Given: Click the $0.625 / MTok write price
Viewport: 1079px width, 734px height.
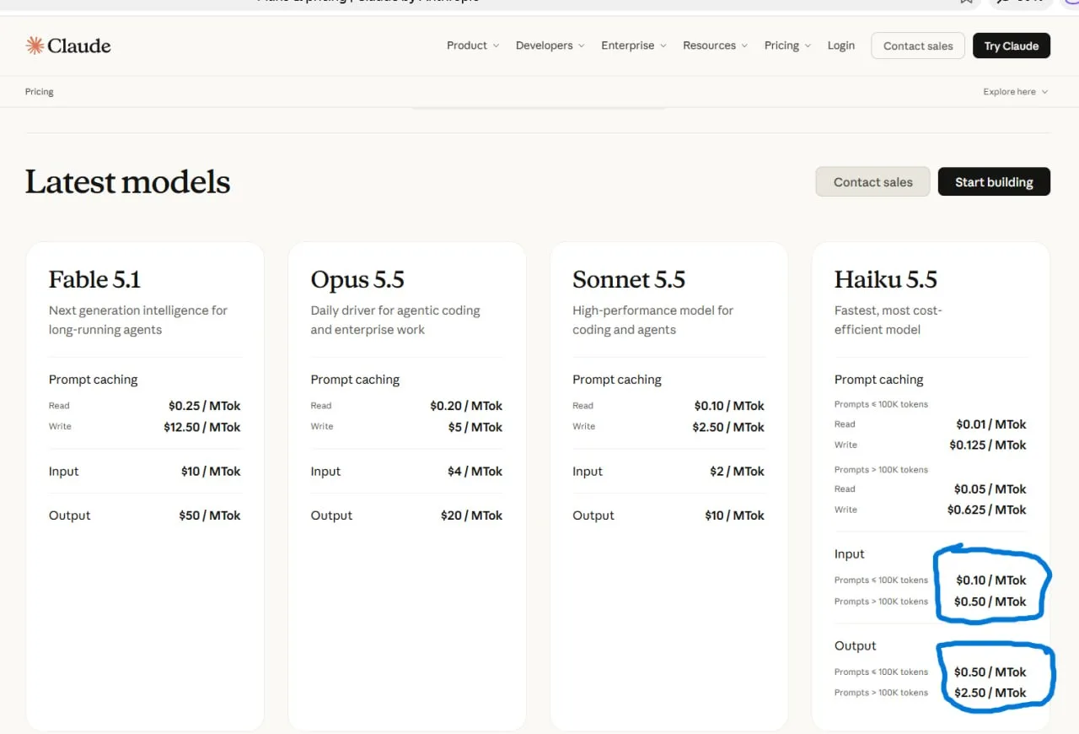Looking at the screenshot, I should point(987,510).
